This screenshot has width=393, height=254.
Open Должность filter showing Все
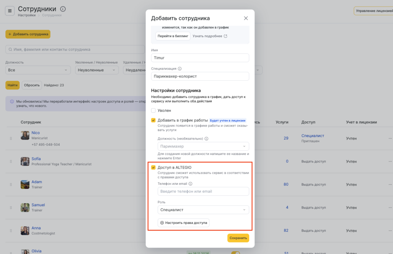[x=38, y=70]
